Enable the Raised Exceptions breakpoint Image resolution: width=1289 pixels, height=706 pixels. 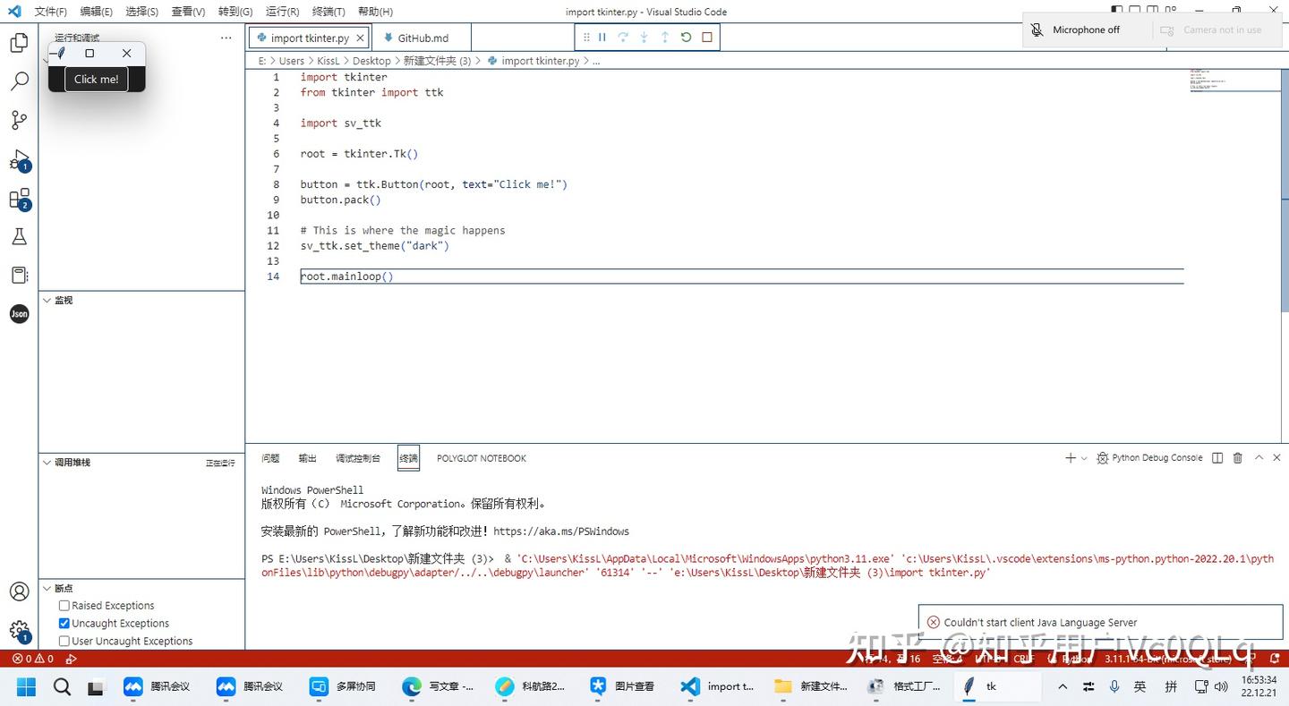click(64, 605)
